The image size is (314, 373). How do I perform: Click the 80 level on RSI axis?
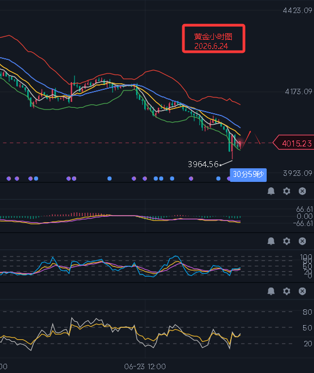[x=307, y=312]
